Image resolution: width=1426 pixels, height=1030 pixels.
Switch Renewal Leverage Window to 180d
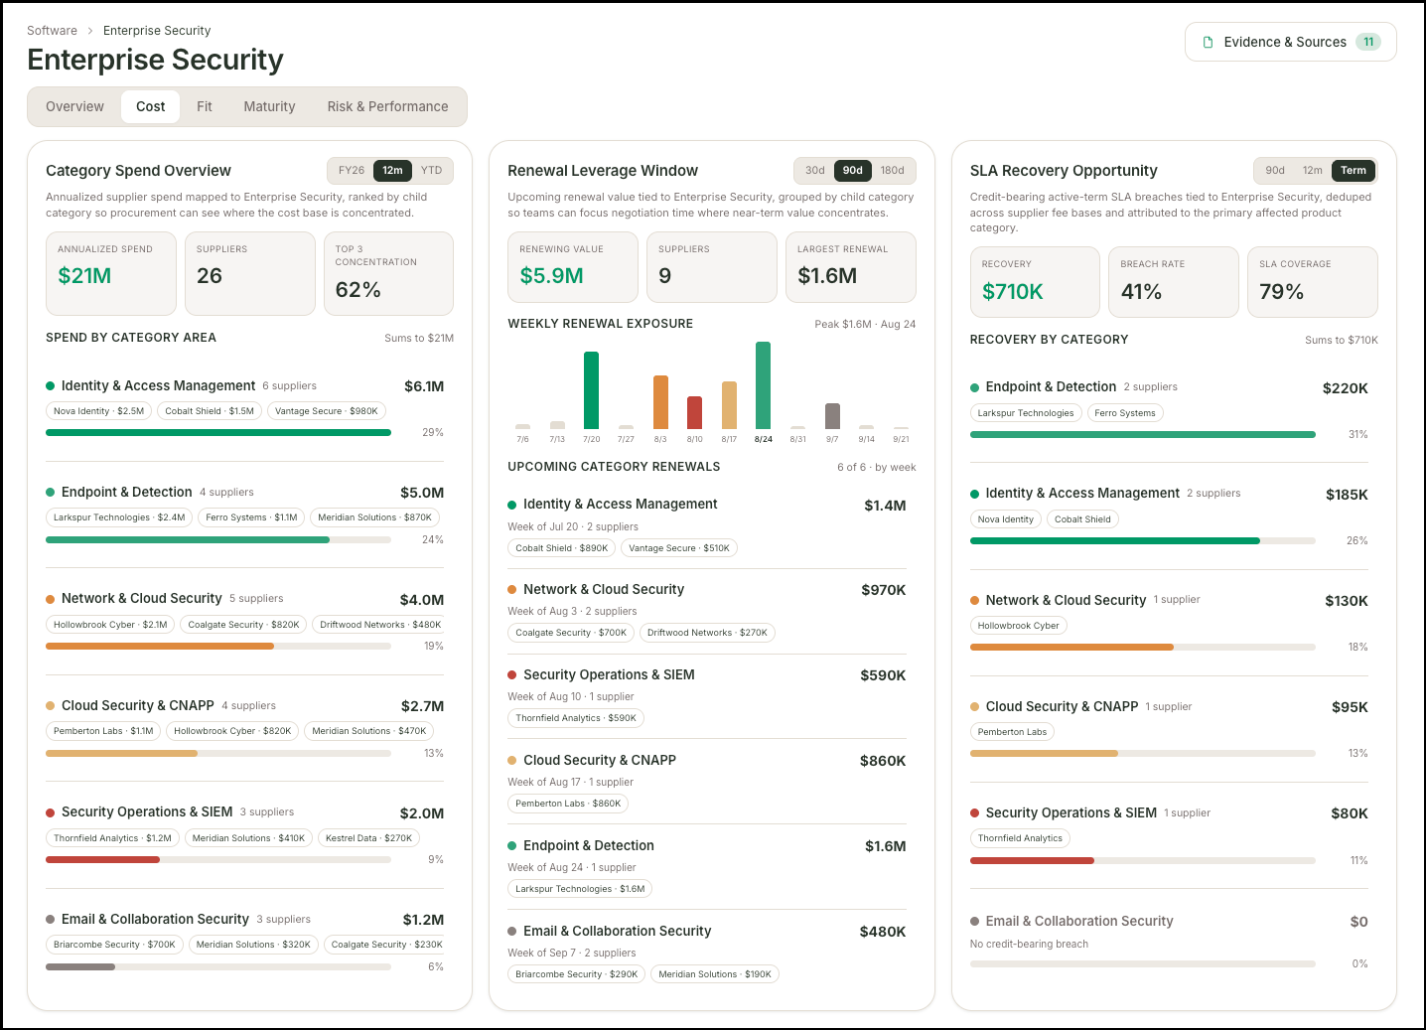[x=893, y=170]
